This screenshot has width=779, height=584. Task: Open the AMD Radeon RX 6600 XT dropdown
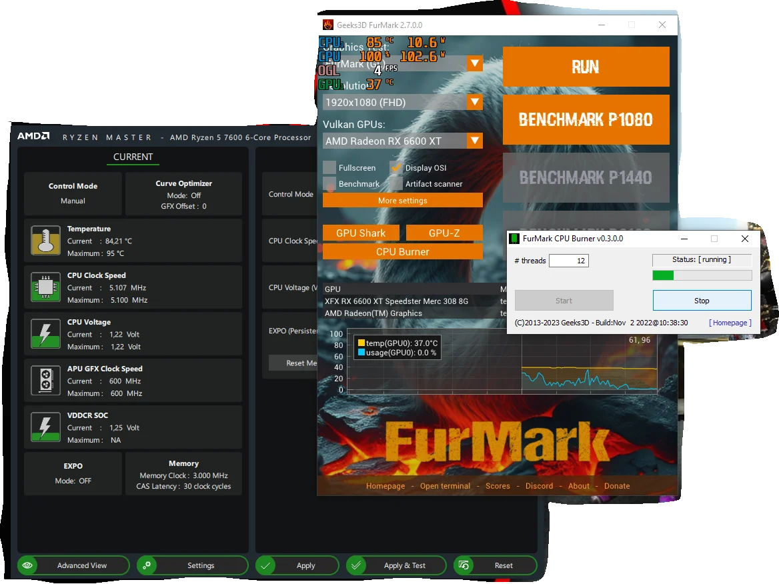pos(475,141)
